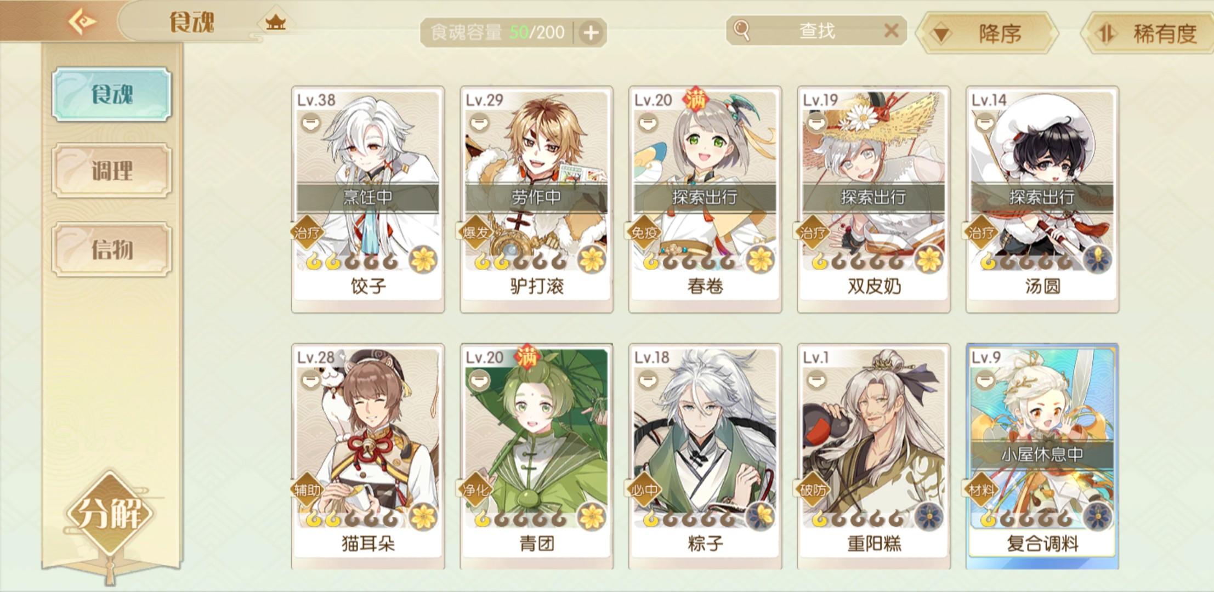Select the 信物 sidebar tab
This screenshot has height=592, width=1214.
point(112,249)
